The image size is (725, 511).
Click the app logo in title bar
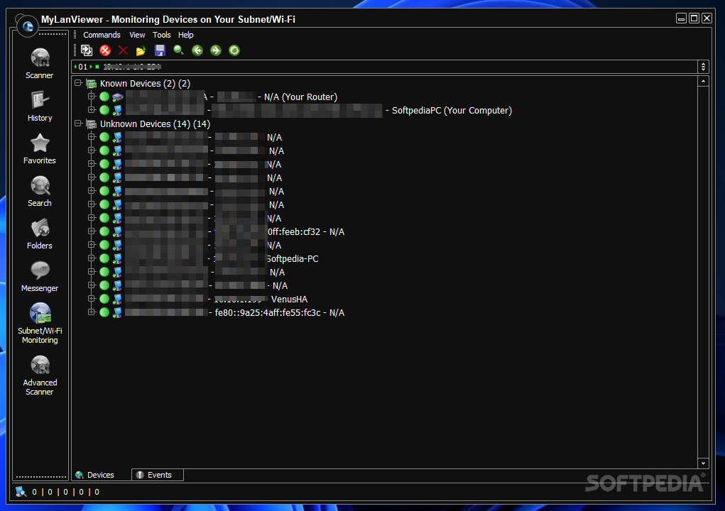[x=27, y=26]
